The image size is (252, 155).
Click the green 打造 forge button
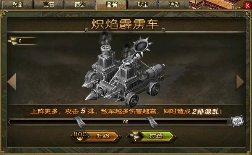click(x=156, y=136)
